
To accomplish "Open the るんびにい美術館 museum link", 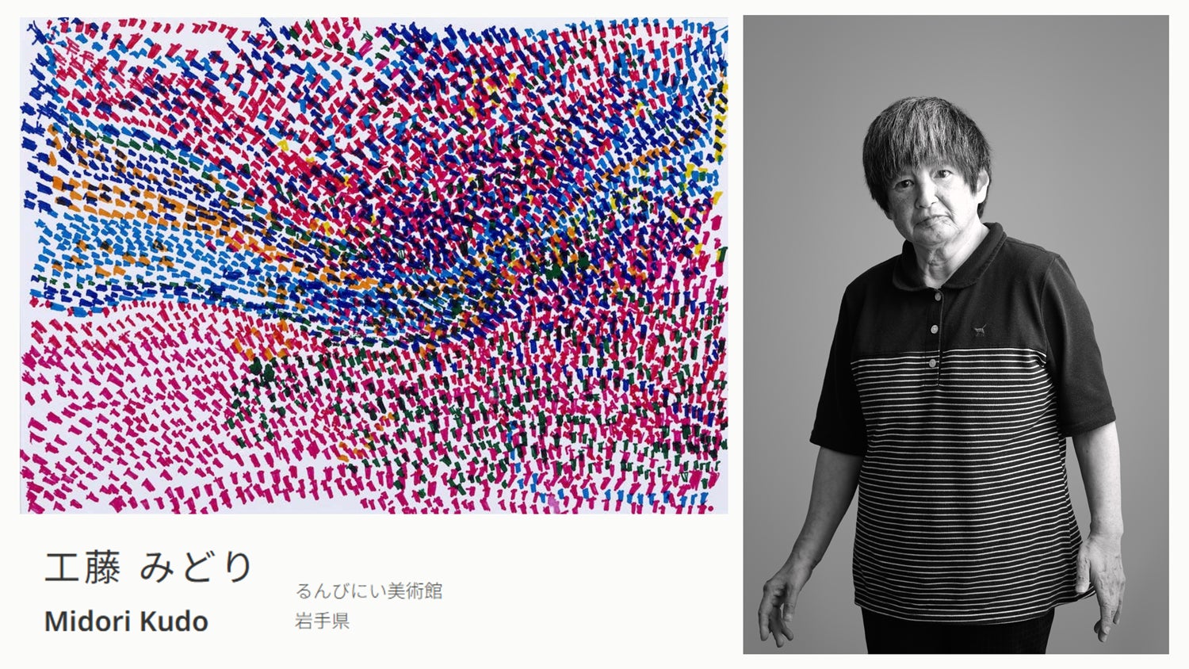I will 369,591.
